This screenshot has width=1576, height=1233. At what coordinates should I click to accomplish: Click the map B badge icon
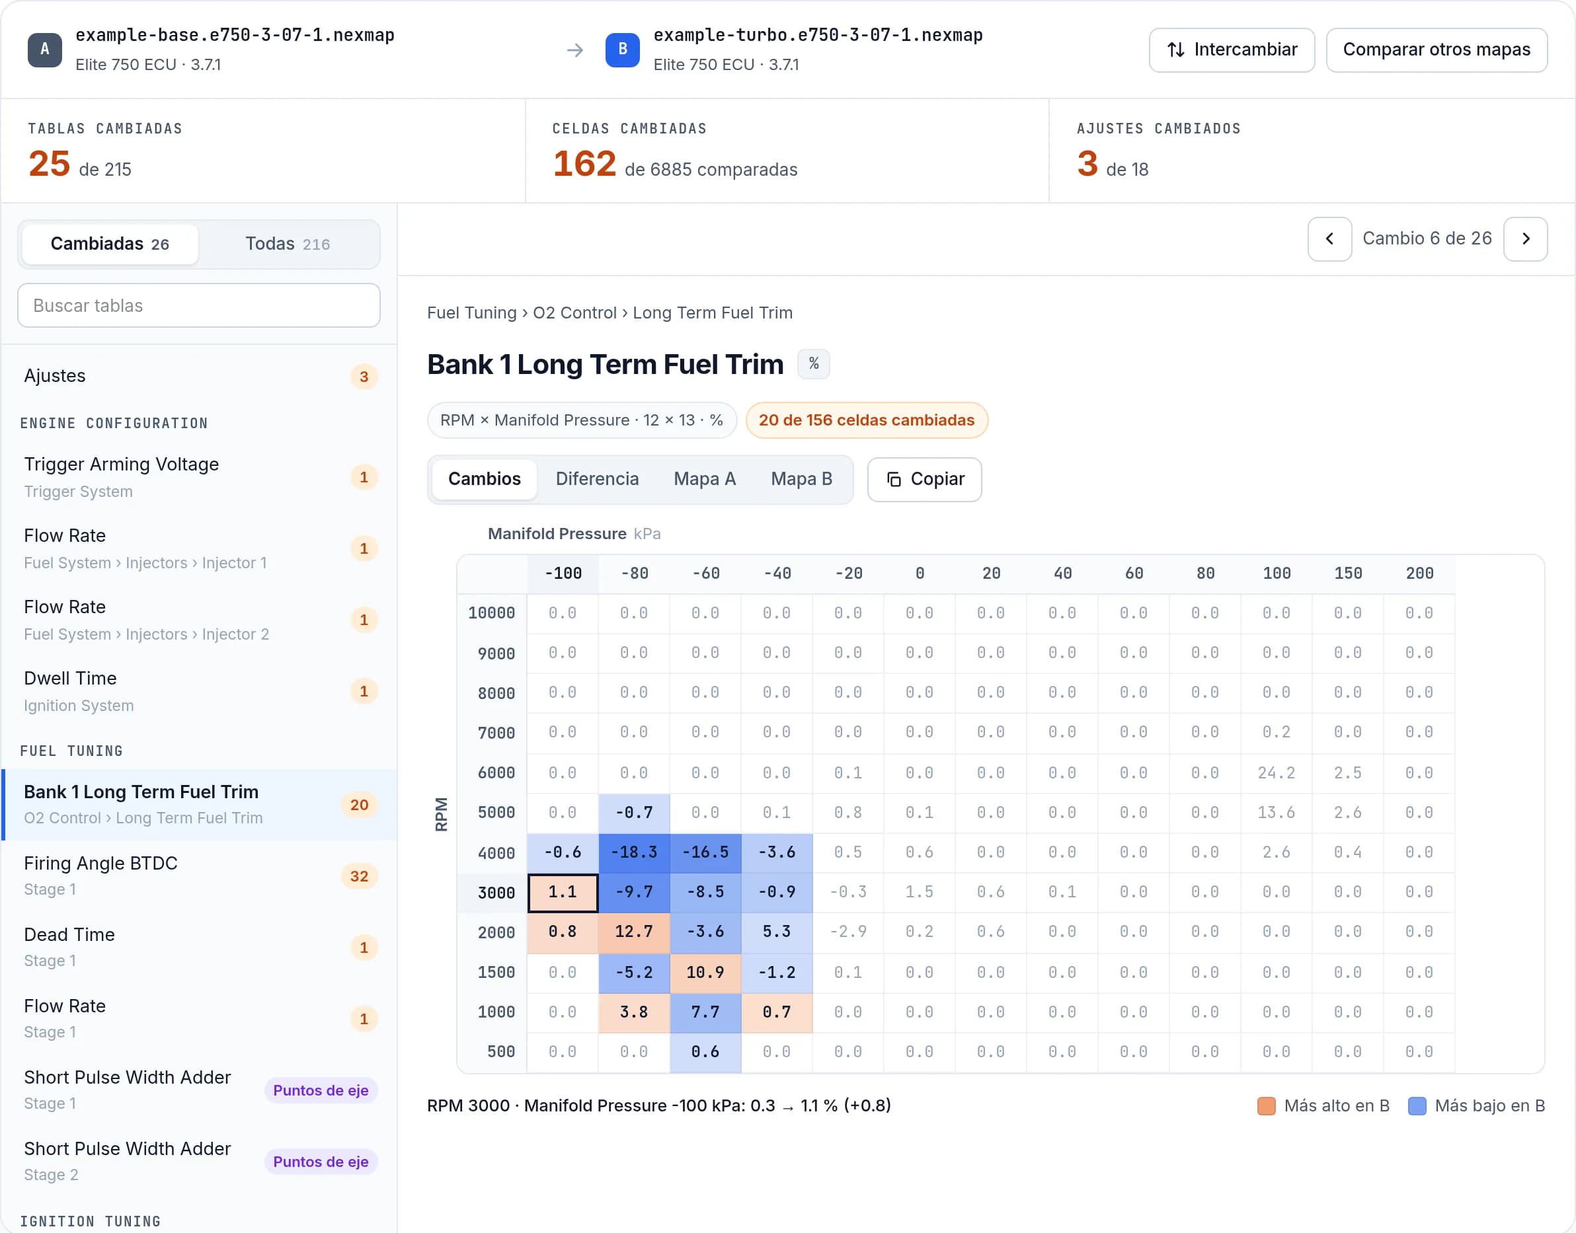tap(622, 50)
